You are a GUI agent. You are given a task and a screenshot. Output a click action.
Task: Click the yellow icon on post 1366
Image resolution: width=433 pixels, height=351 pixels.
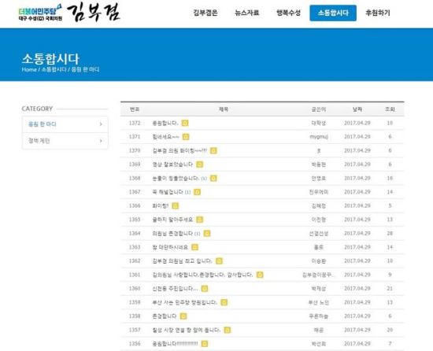pyautogui.click(x=176, y=206)
